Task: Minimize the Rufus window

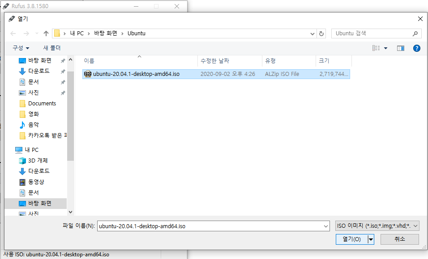Action: [136, 6]
